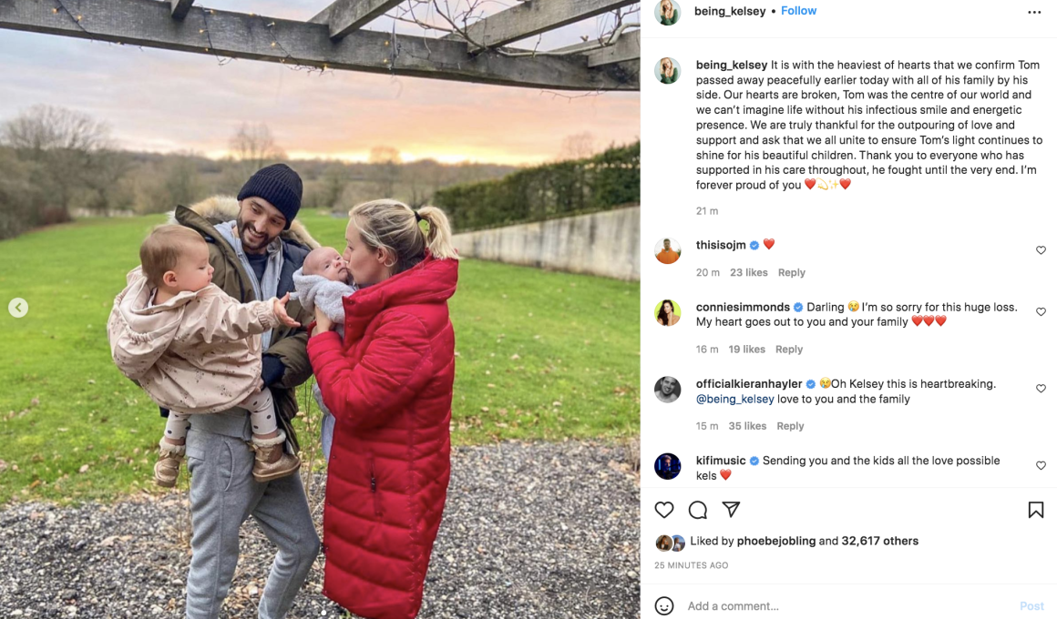1057x619 pixels.
Task: Like conniesimmonds' comment heart
Action: tap(1041, 312)
